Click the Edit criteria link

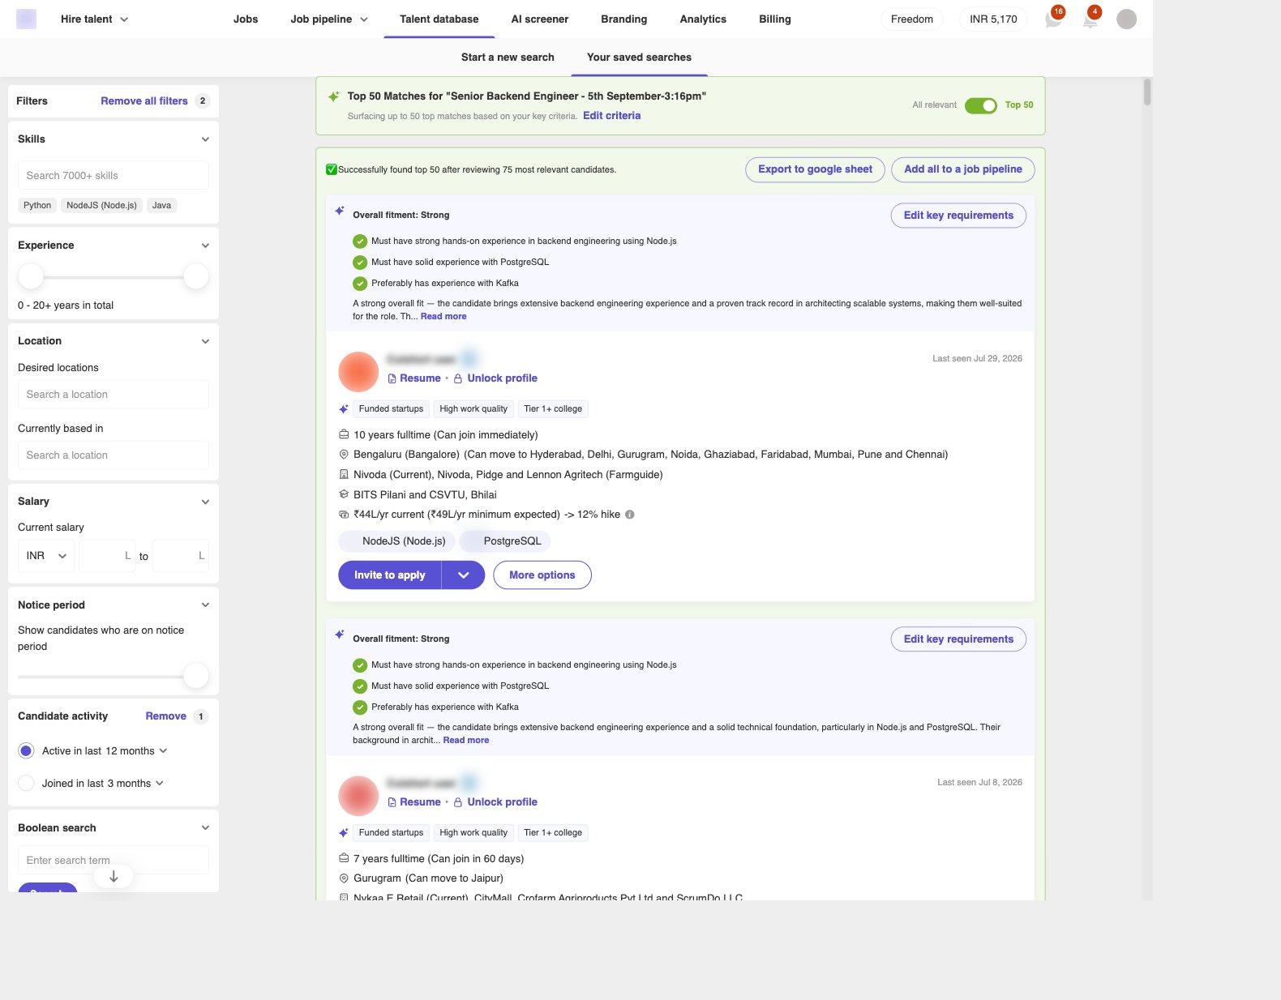coord(612,116)
